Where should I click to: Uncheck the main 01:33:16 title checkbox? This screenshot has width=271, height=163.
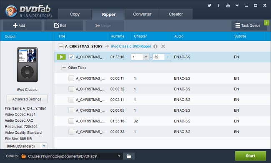coord(71,57)
